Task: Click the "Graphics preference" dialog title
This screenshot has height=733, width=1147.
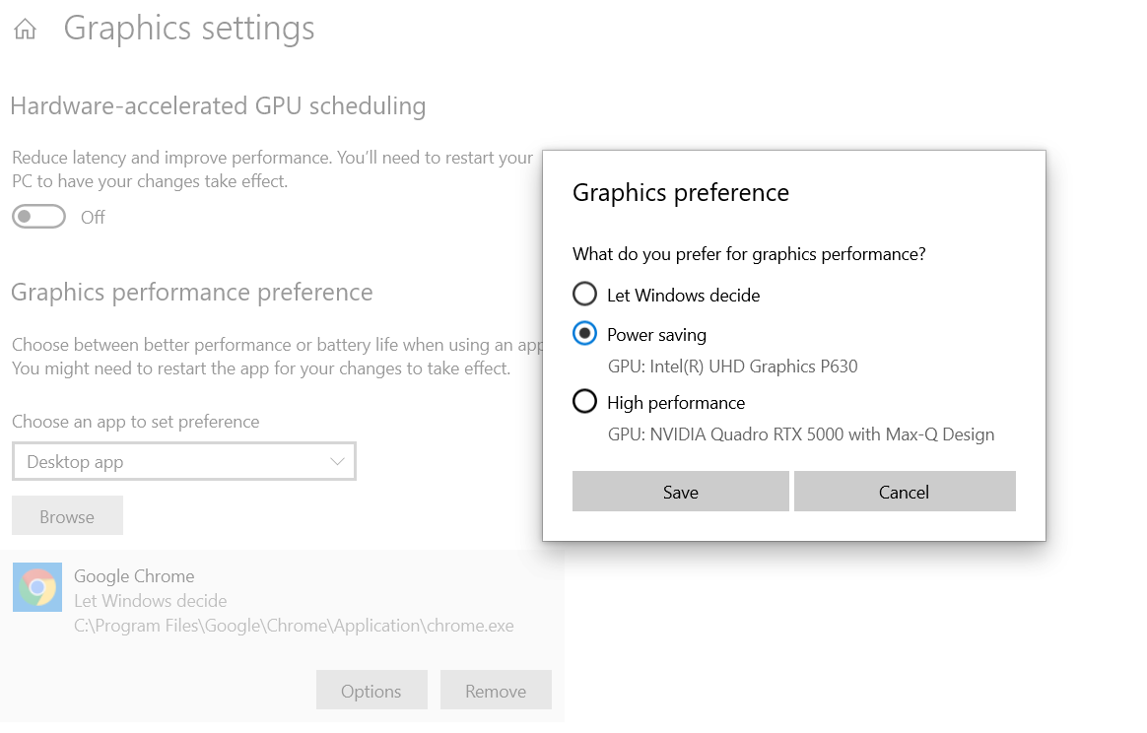Action: 681,192
